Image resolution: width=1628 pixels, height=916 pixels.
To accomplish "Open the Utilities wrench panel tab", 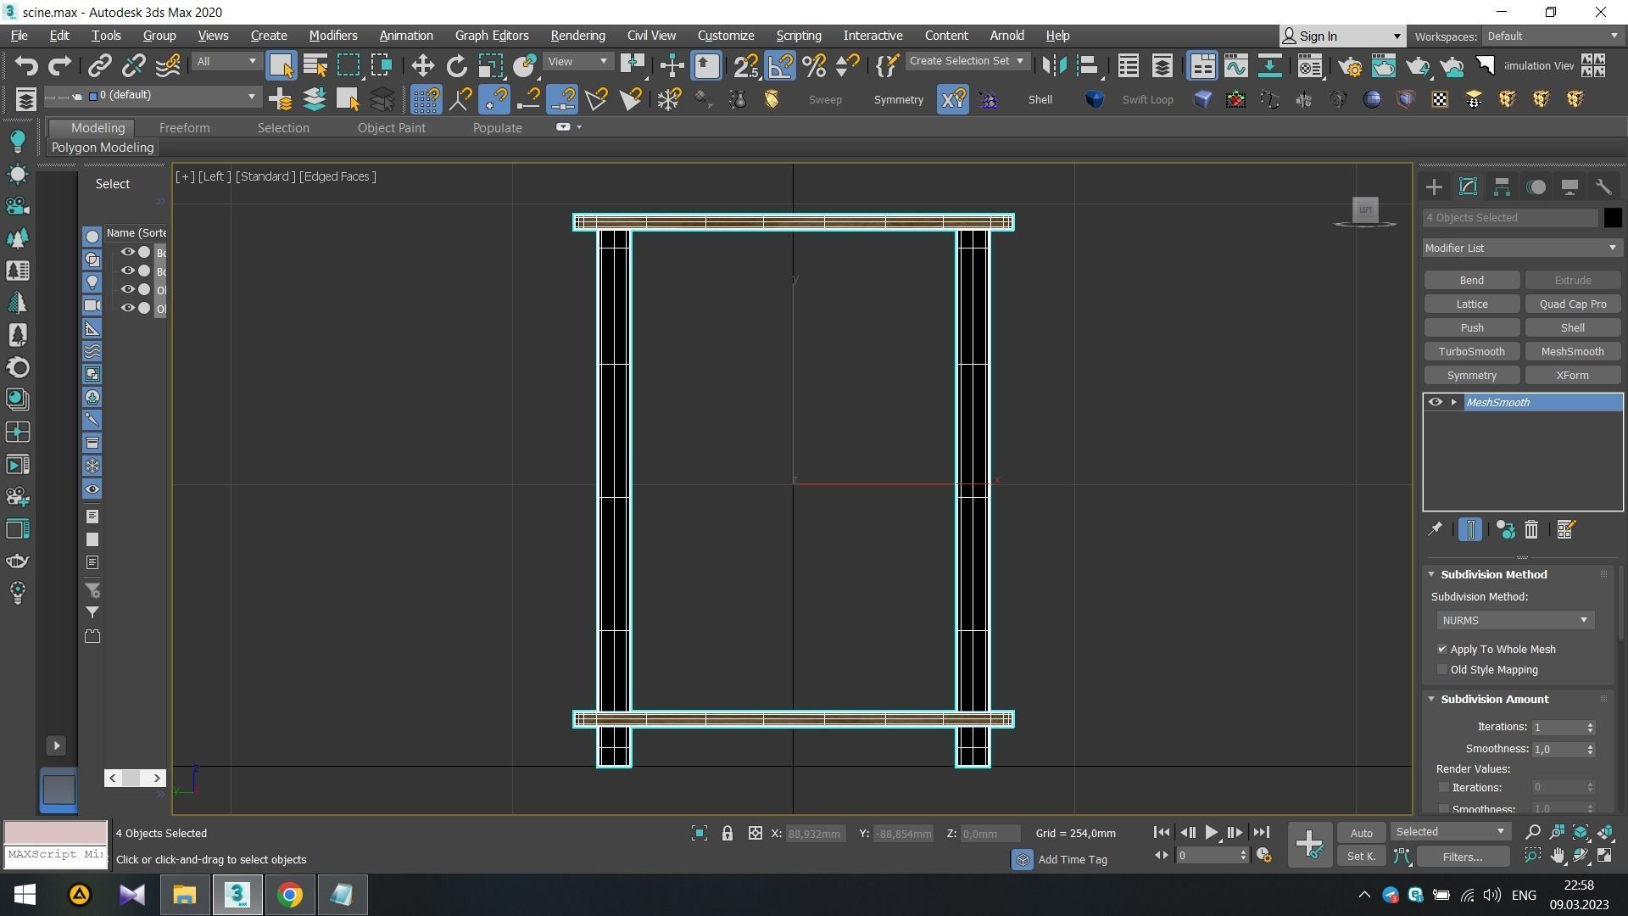I will pyautogui.click(x=1603, y=187).
